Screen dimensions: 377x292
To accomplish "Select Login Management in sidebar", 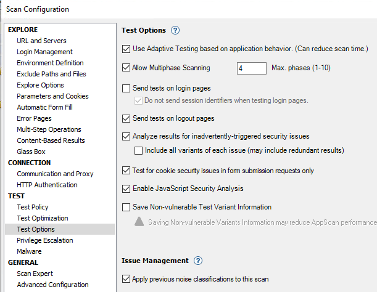I will click(x=44, y=52).
